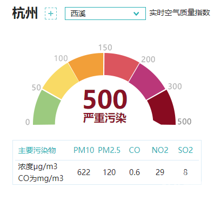
Task: Click the PM2.5 column header
Action: [109, 150]
